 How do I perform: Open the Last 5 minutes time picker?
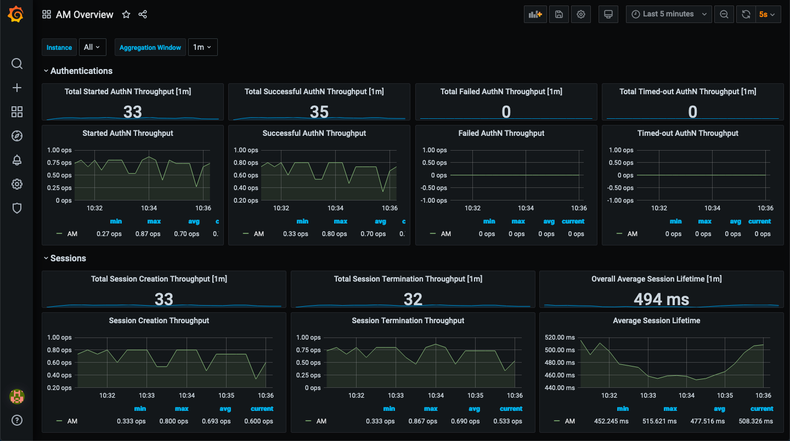[669, 14]
